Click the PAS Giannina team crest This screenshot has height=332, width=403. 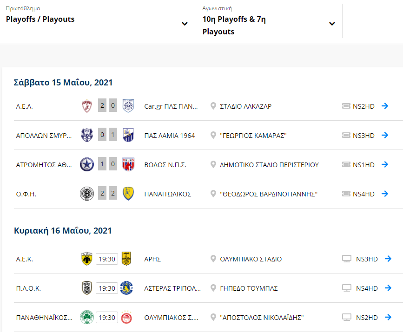coord(128,106)
